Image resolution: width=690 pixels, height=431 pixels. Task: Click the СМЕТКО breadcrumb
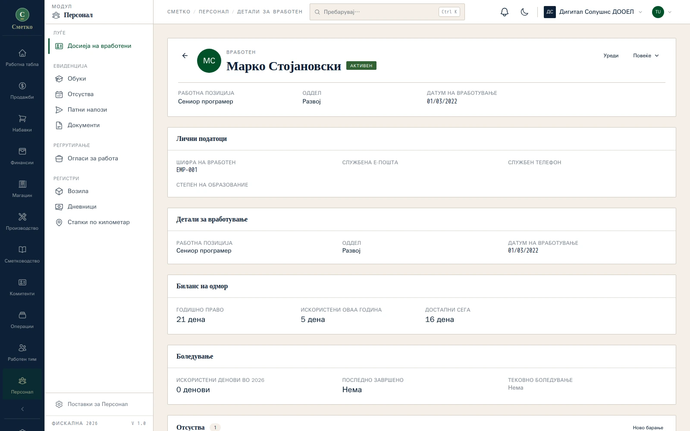pyautogui.click(x=179, y=12)
